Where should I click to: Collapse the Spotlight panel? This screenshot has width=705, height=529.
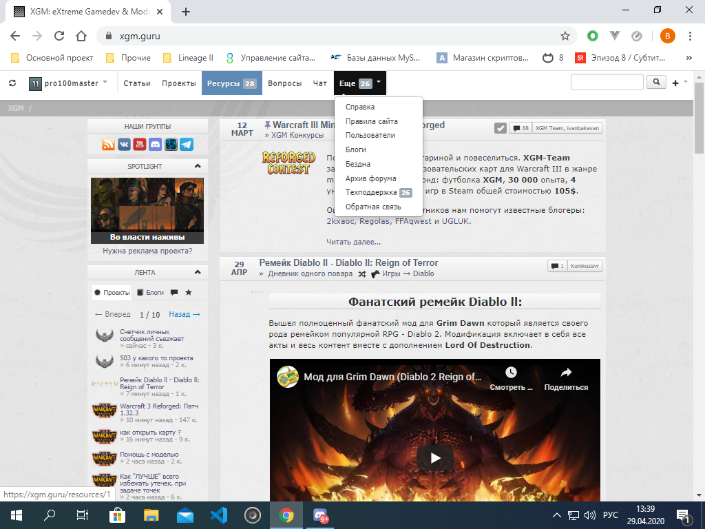198,166
